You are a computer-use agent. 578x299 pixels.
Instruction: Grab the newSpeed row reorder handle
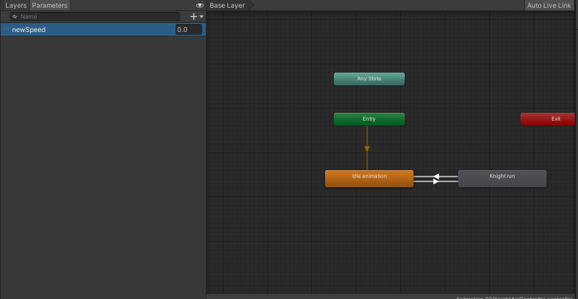click(6, 29)
